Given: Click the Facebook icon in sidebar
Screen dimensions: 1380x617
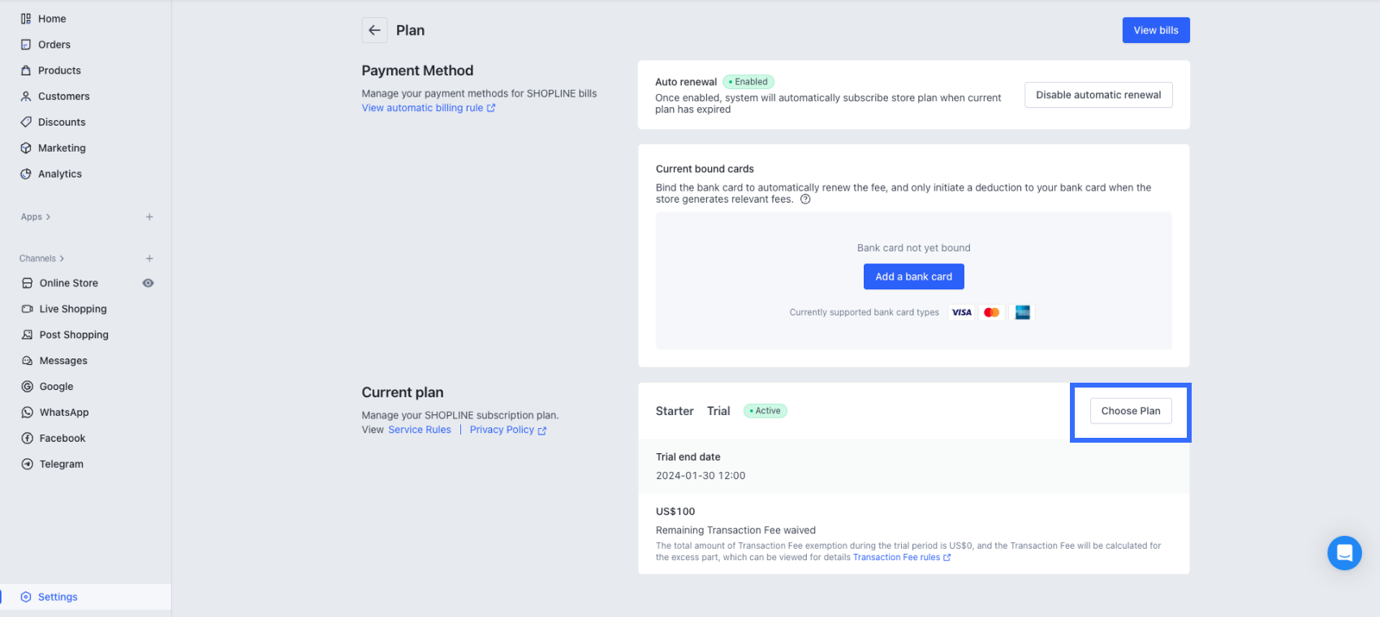Looking at the screenshot, I should 28,439.
